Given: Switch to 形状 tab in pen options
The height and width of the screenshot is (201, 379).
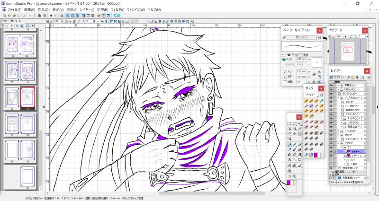Looking at the screenshot, I should tap(306, 55).
